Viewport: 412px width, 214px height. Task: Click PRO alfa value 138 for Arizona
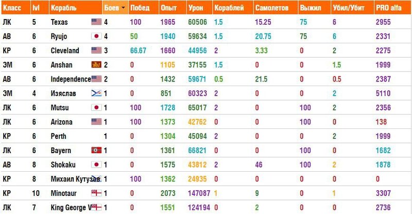coord(381,122)
